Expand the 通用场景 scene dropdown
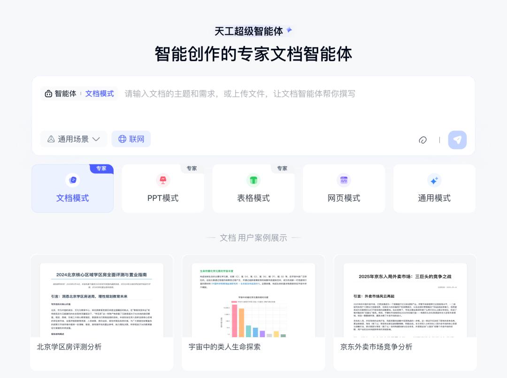 [74, 139]
